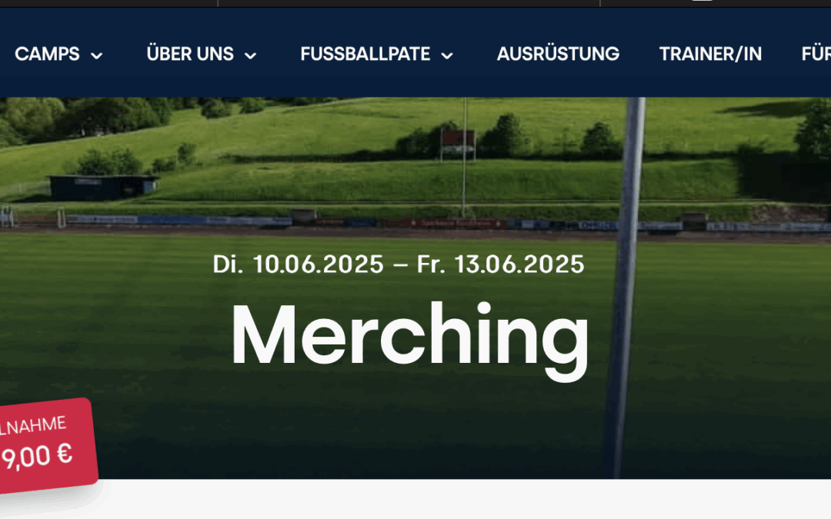This screenshot has width=831, height=519.
Task: Select the partially visible FÜR nav item
Action: click(816, 54)
